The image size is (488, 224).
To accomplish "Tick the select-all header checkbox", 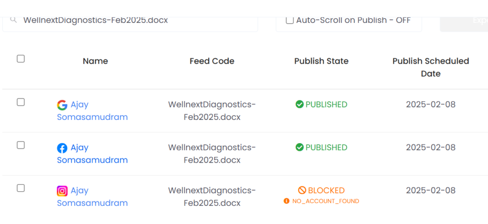I will click(x=20, y=59).
